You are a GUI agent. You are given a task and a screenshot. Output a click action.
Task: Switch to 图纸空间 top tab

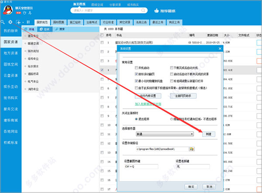[x=97, y=5]
